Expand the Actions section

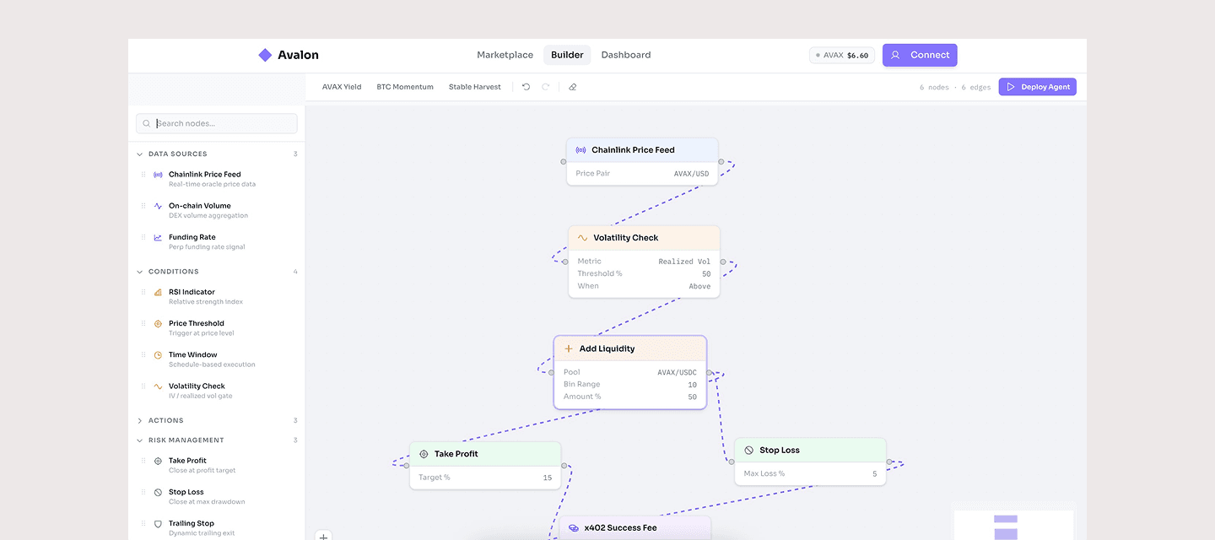click(x=217, y=420)
